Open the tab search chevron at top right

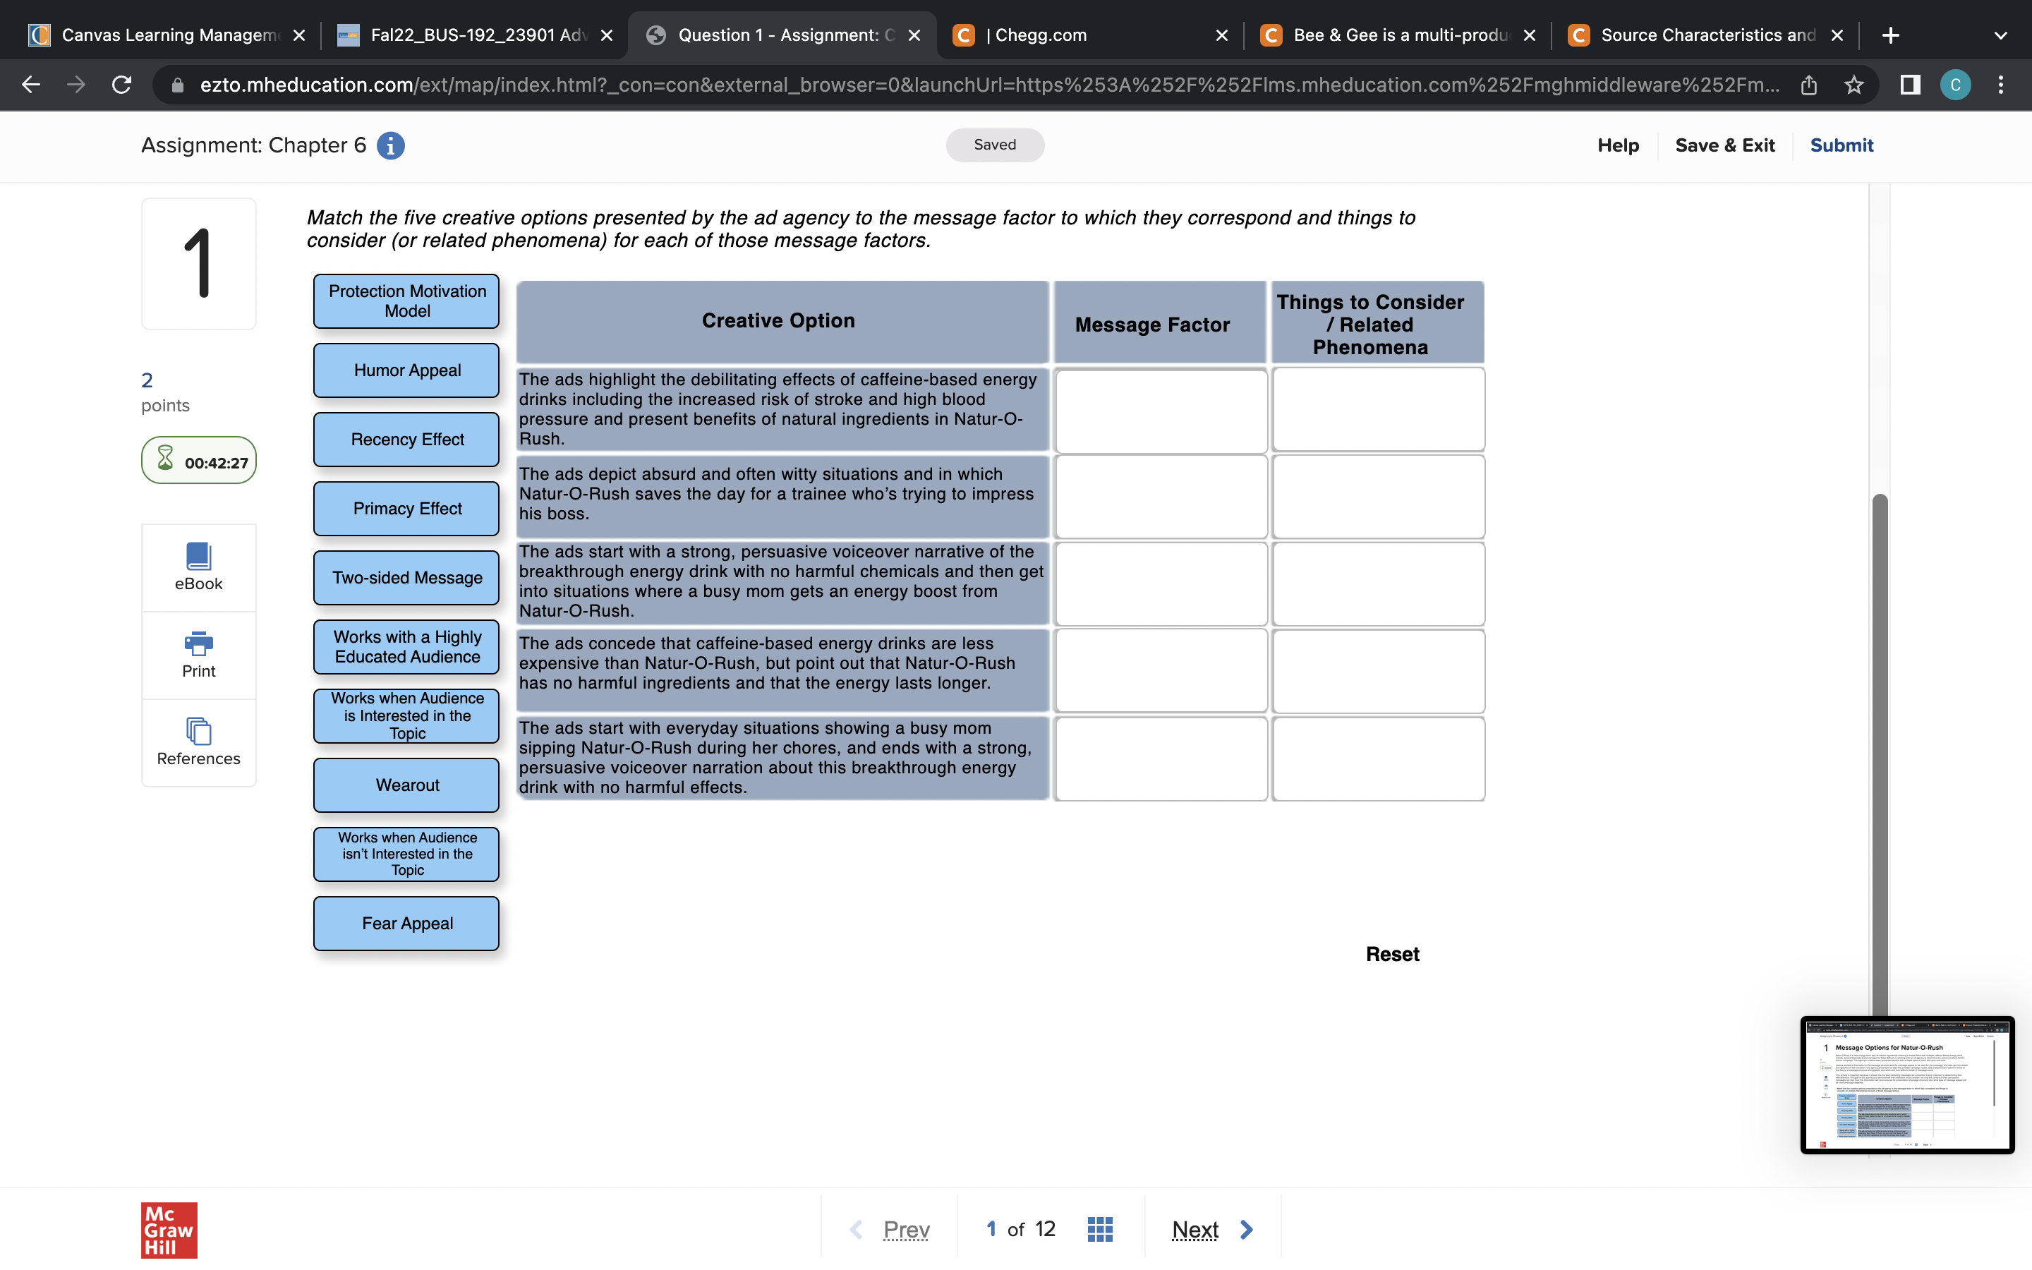coord(2000,35)
